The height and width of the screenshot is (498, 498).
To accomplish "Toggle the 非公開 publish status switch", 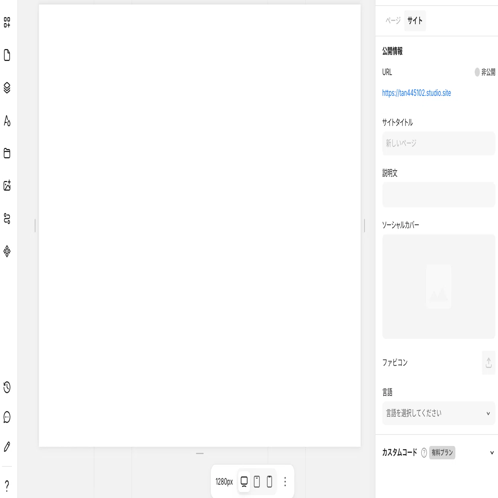I will (477, 72).
